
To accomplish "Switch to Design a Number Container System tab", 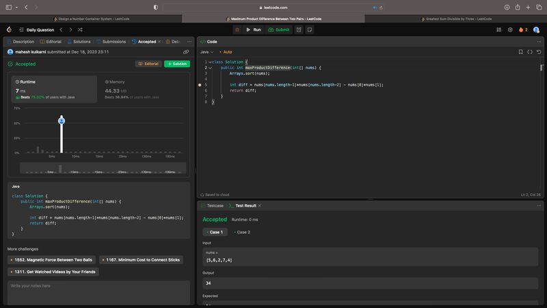I will point(92,19).
